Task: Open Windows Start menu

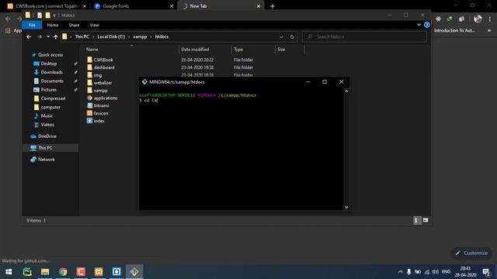Action: 9,272
